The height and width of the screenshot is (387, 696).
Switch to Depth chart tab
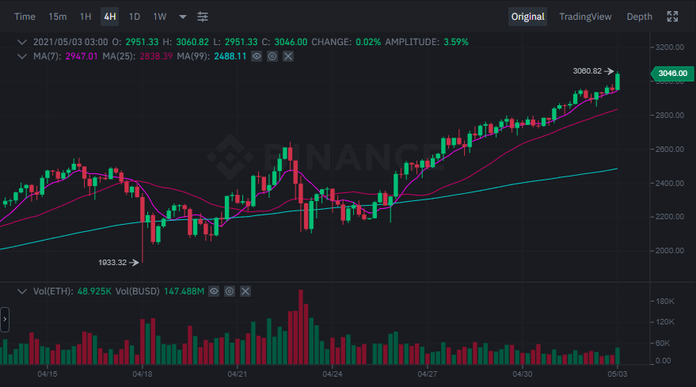coord(639,17)
